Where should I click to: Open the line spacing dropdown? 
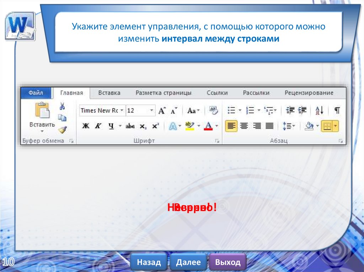click(x=288, y=126)
